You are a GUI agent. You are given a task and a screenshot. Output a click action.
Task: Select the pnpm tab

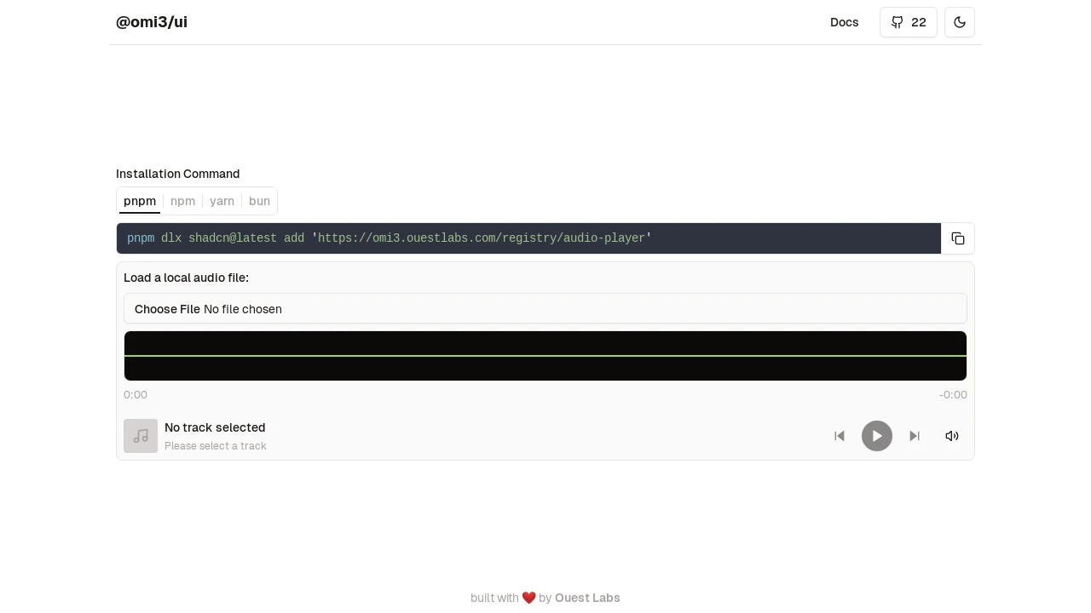(x=140, y=201)
